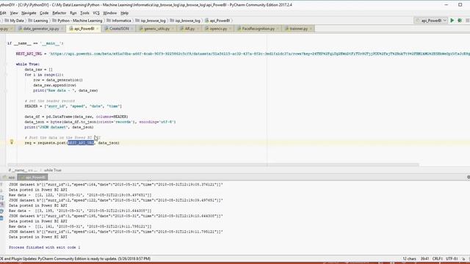The image size is (470, 264).
Task: Open the run configuration dropdown api_PowerBI
Action: (431, 21)
